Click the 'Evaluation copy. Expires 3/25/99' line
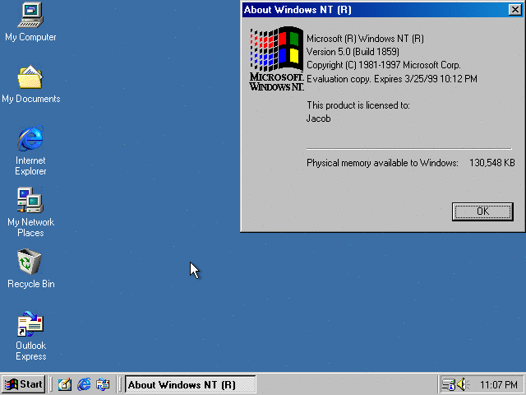526x395 pixels. (x=392, y=79)
